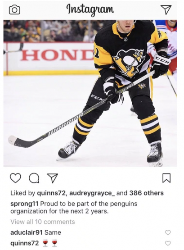
Task: Tap the wine glass emoji comment
Action: 50,243
